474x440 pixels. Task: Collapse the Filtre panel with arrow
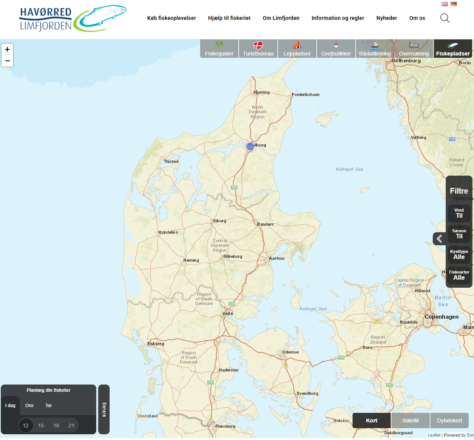pos(439,239)
